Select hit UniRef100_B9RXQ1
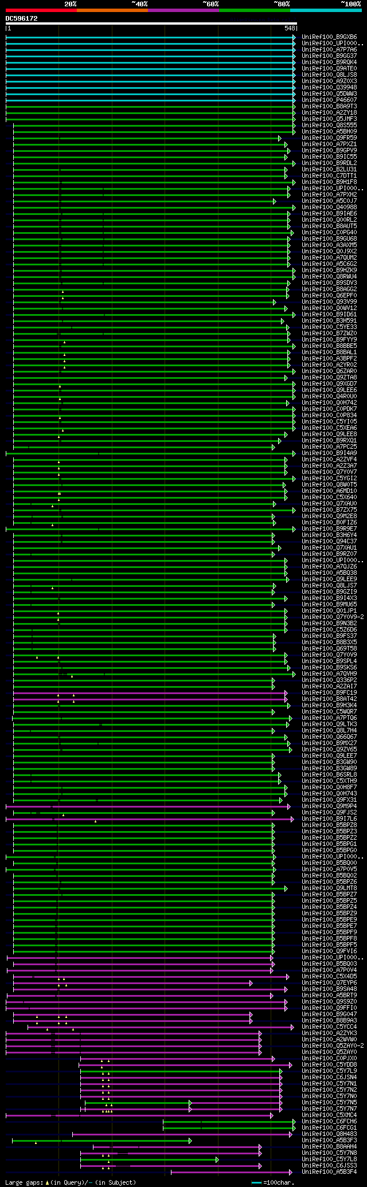The width and height of the screenshot is (367, 1187). point(329,441)
